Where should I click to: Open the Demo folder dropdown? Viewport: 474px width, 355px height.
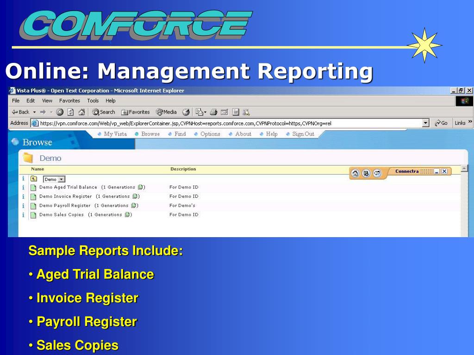(x=54, y=179)
